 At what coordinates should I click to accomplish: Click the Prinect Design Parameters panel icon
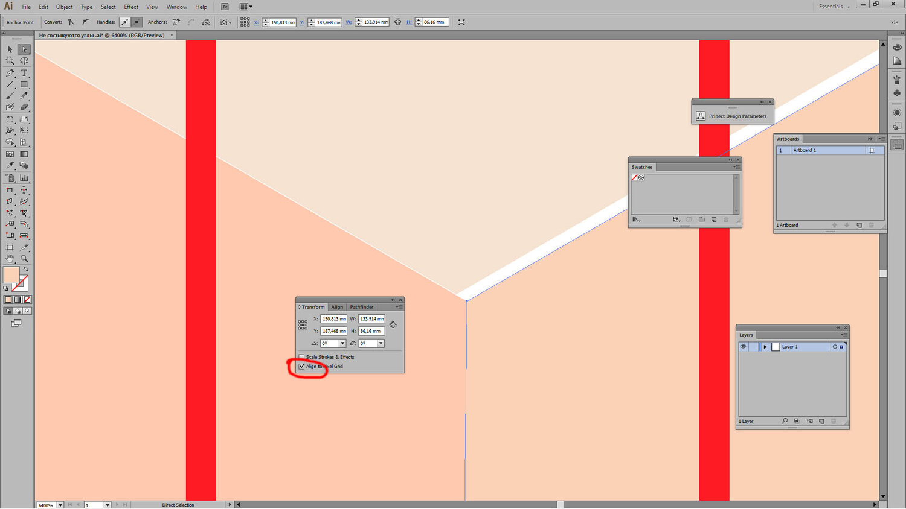[x=701, y=116]
